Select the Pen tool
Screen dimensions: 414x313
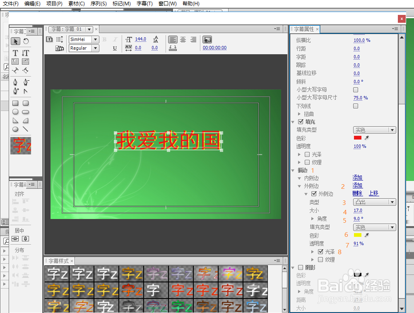tap(15, 82)
